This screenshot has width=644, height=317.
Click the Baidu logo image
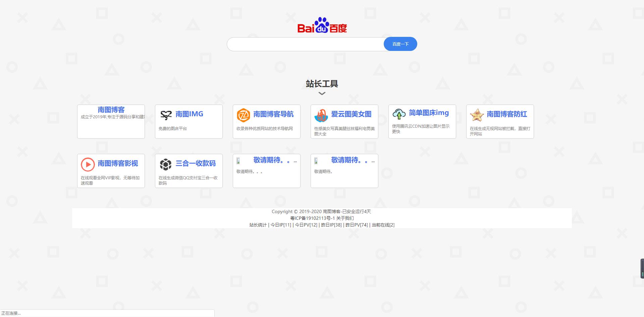click(x=322, y=25)
